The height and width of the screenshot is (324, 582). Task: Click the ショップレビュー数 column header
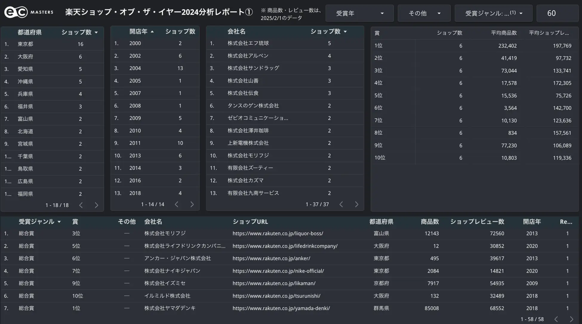point(477,221)
